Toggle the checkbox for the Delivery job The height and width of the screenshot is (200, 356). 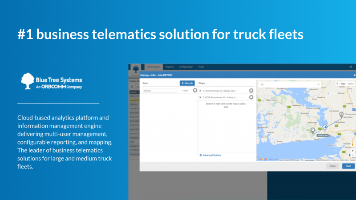[x=195, y=91]
